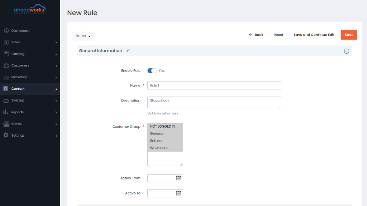Click the Customers people icon
Viewport: 367px width, 206px height.
[x=6, y=65]
